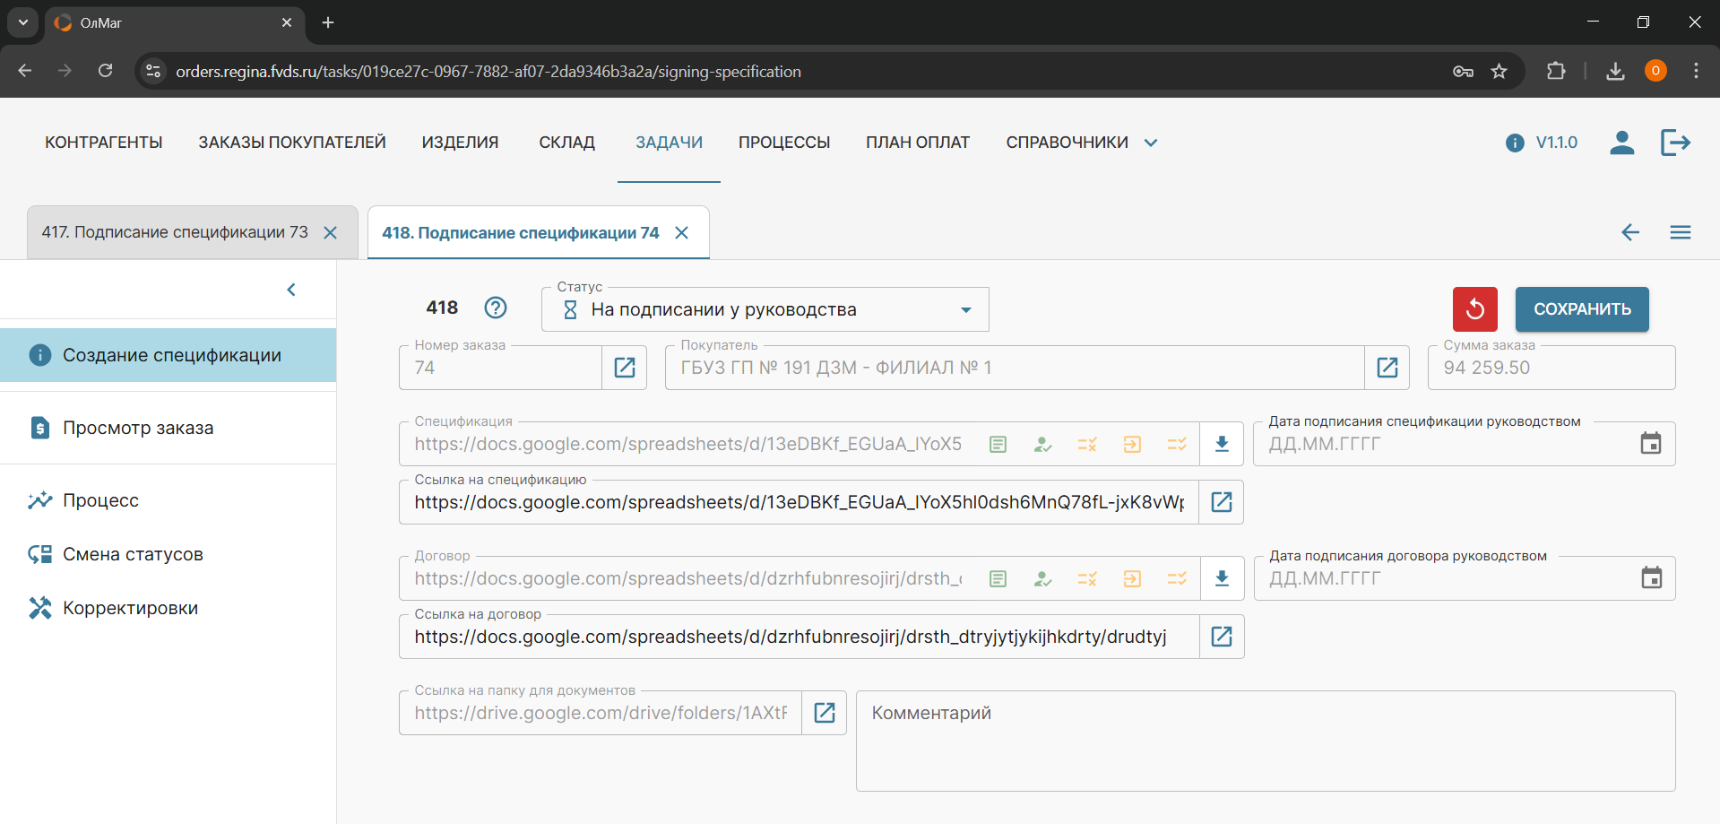Viewport: 1720px width, 824px height.
Task: Download the specification file
Action: [x=1221, y=444]
